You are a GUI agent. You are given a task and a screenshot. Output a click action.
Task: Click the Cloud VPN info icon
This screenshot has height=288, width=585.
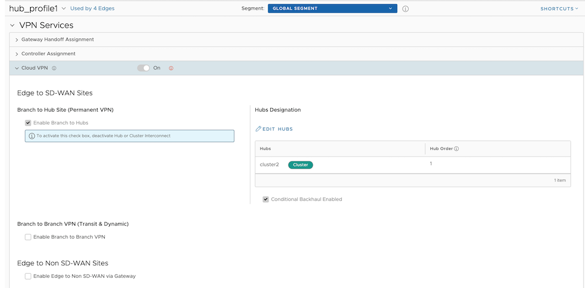coord(54,68)
